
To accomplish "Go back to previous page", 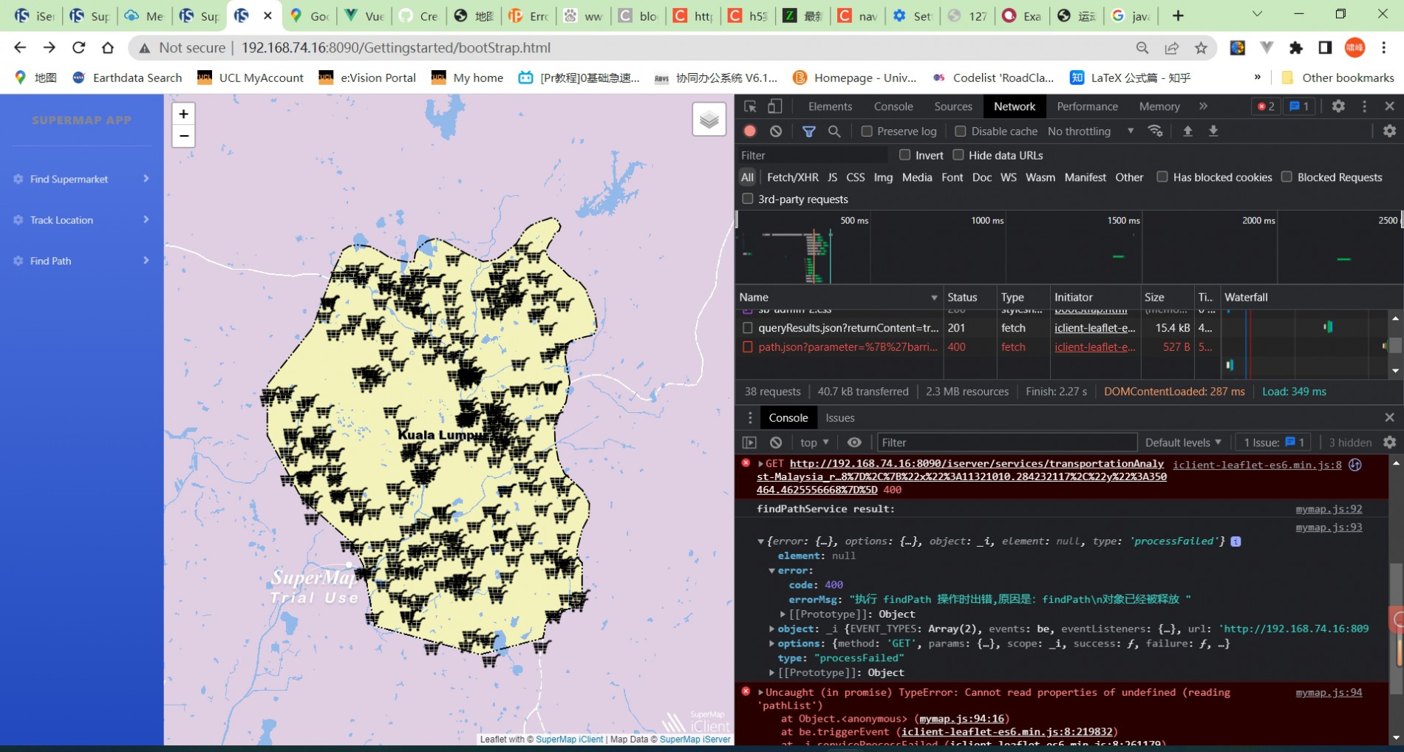I will [x=20, y=47].
